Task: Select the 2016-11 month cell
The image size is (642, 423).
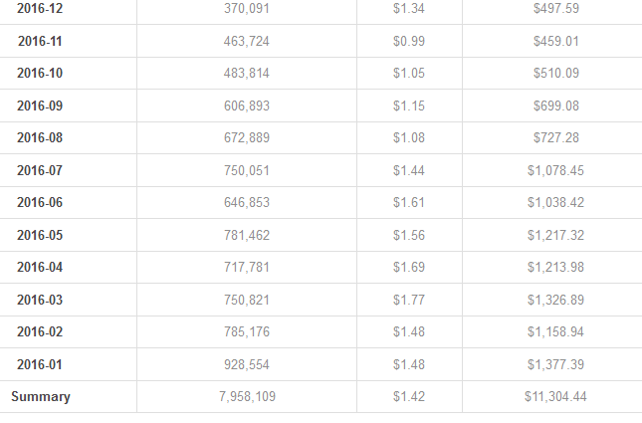Action: tap(41, 41)
